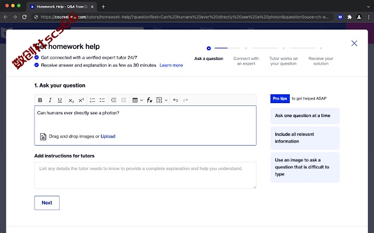Insert a numbered list
Viewport: 374px width, 233px height.
(x=92, y=100)
